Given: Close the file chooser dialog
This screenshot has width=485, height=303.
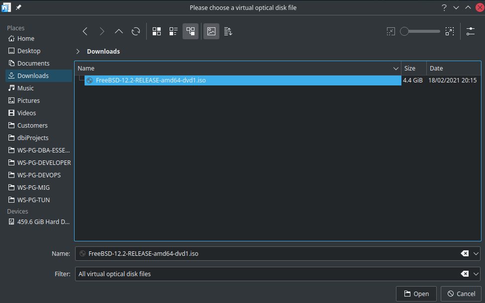Looking at the screenshot, I should point(480,8).
